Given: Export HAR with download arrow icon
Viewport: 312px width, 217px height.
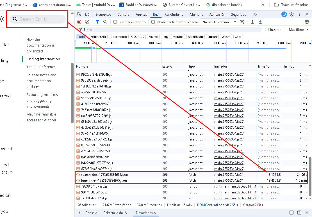Looking at the screenshot, I should [x=260, y=22].
